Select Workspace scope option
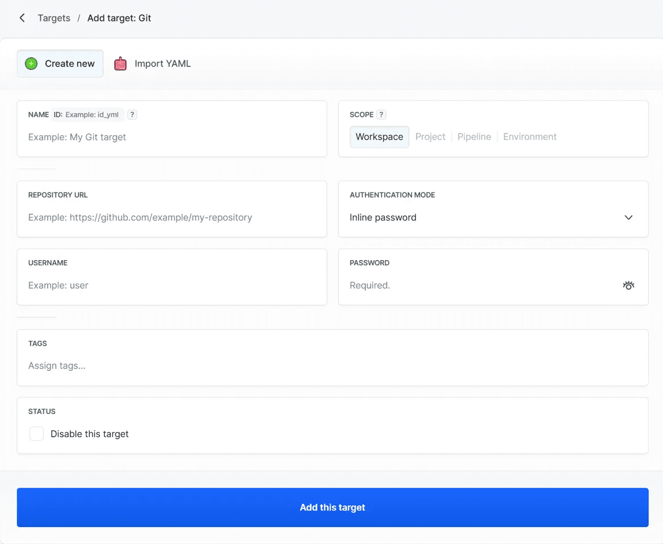663x544 pixels. click(x=379, y=137)
